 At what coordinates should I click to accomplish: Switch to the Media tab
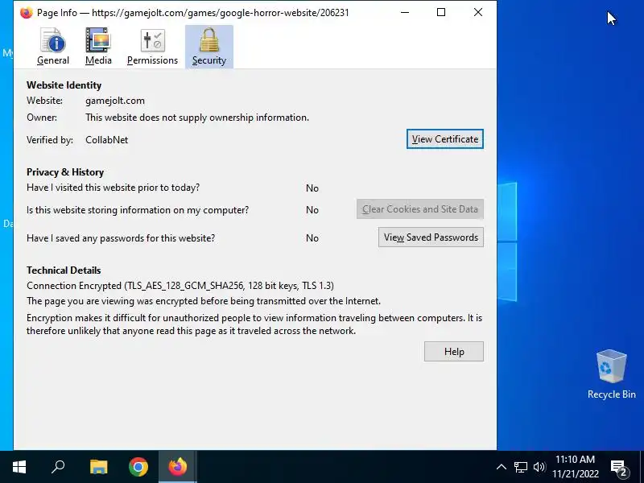[98, 47]
